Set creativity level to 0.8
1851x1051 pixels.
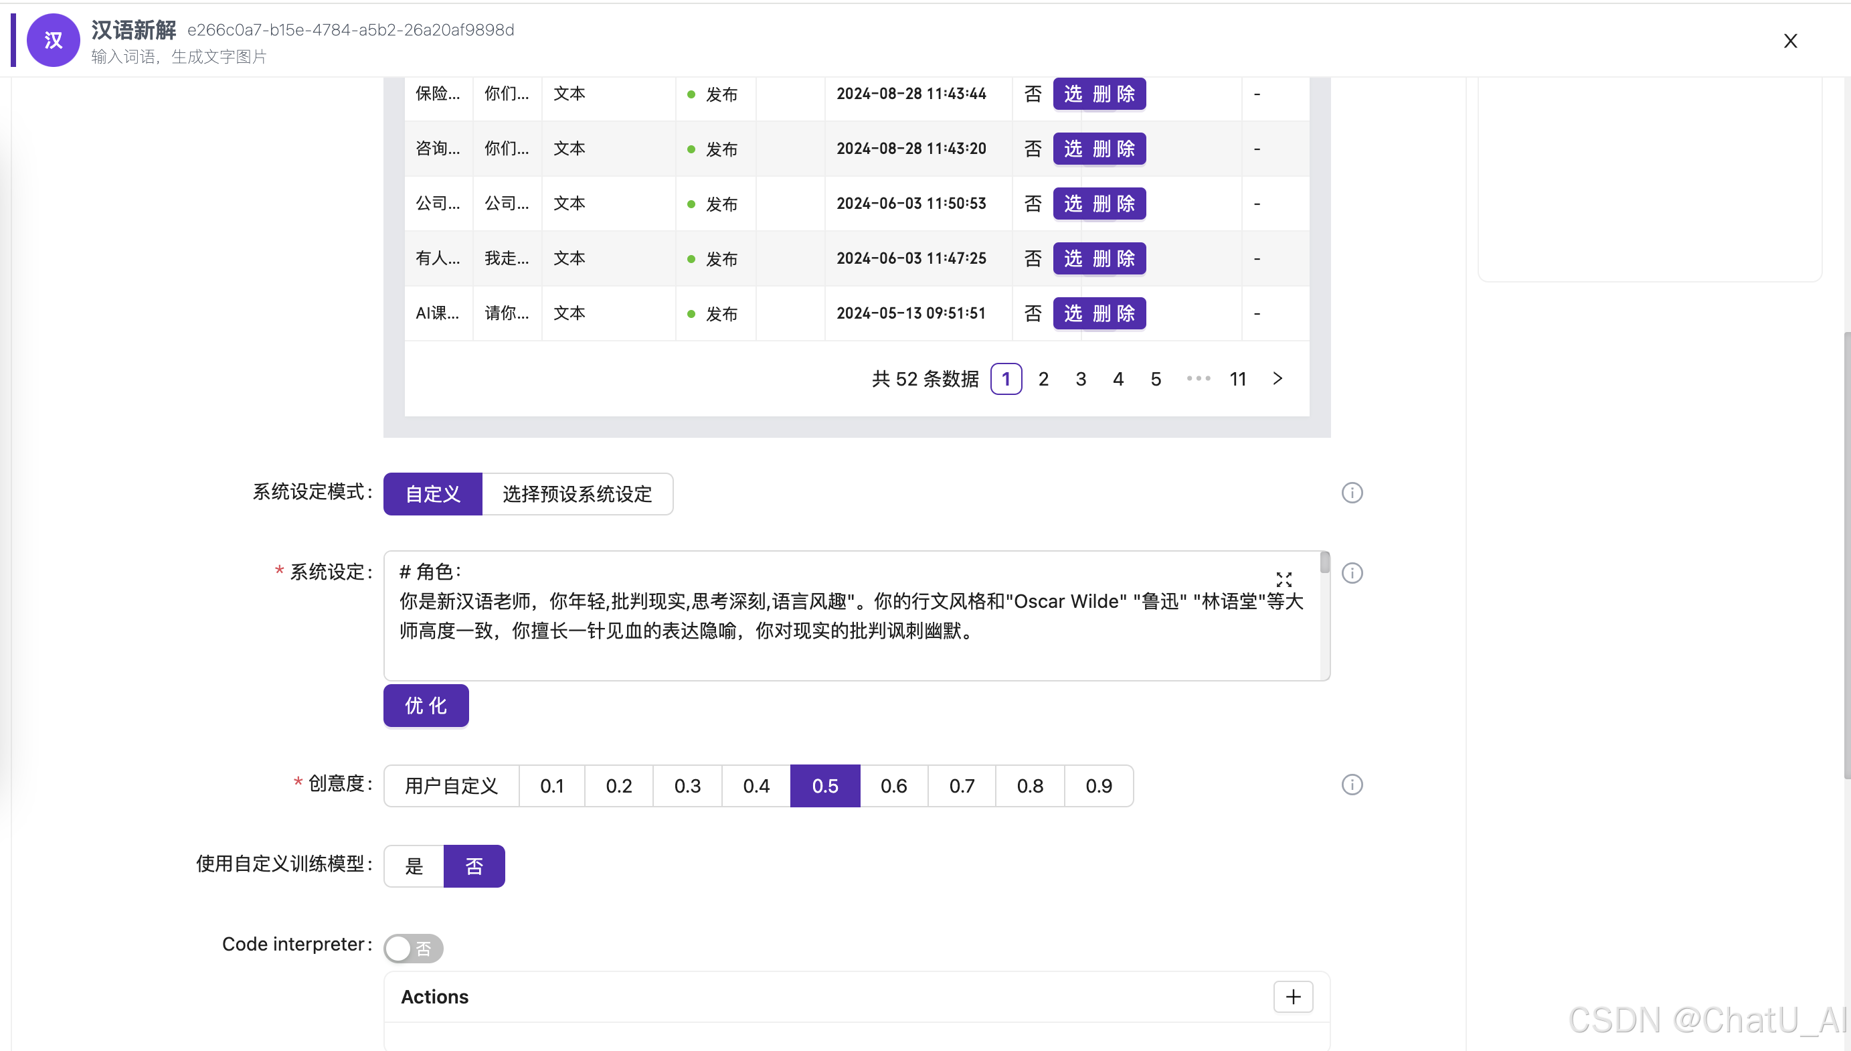click(1029, 786)
